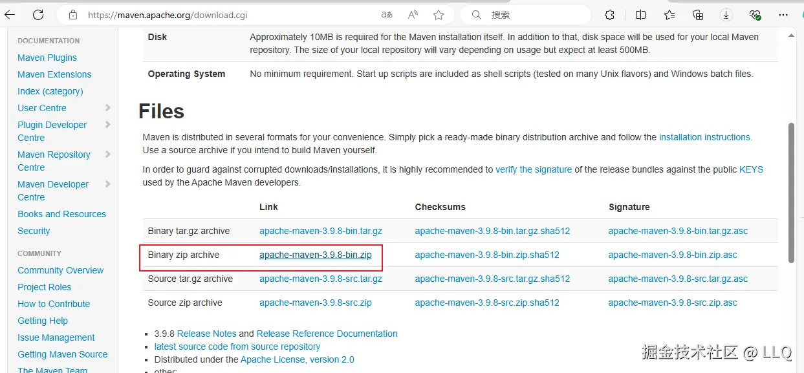Open apache-maven-3.9.8-bin.tar.gz.asc signature

pyautogui.click(x=678, y=231)
